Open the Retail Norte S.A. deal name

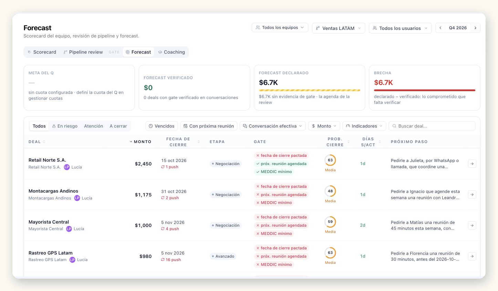coord(47,160)
